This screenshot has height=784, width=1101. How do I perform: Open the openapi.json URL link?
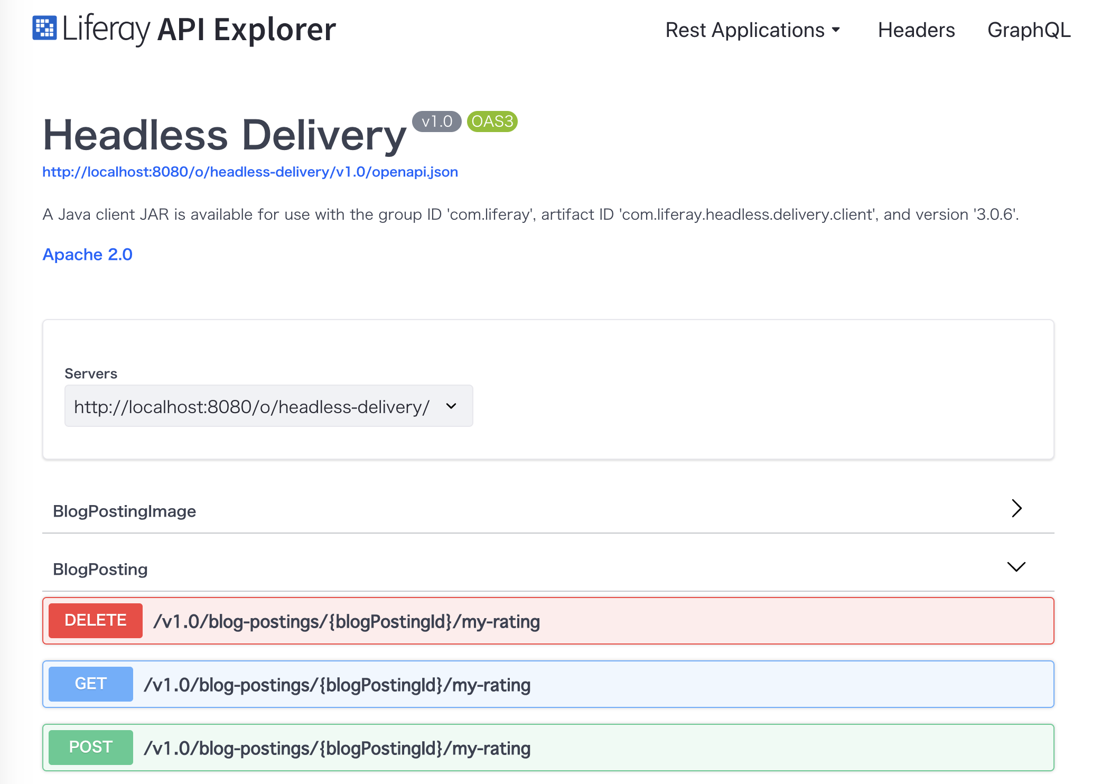(x=250, y=172)
